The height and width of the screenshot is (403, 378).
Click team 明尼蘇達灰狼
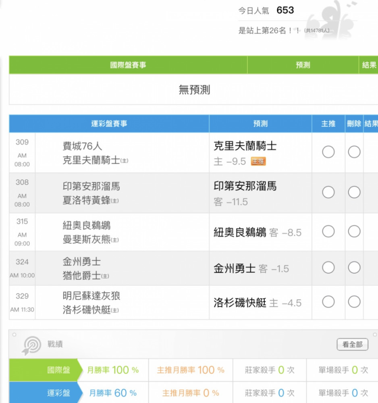point(91,295)
